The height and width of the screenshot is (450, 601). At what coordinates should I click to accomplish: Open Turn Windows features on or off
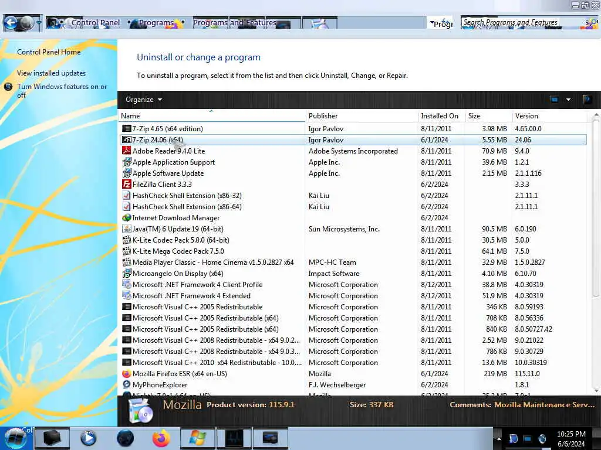pyautogui.click(x=62, y=91)
